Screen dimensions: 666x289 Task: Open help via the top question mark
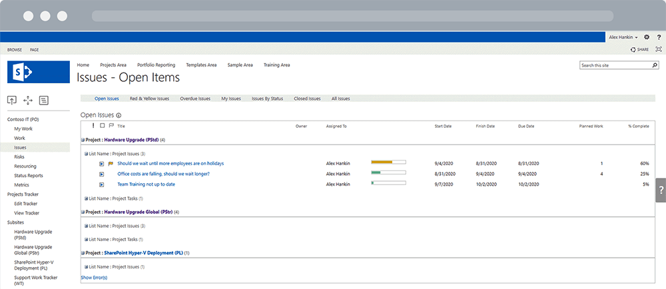(659, 37)
